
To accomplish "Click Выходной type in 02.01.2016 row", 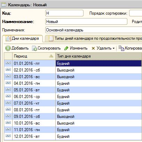I will (99, 70).
